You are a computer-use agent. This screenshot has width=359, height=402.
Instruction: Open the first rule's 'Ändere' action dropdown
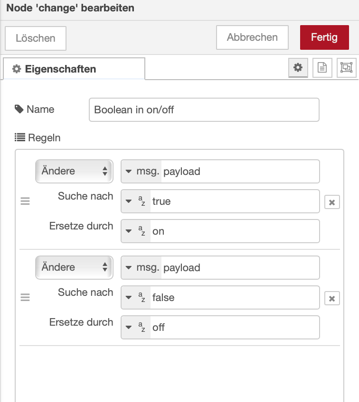[74, 171]
